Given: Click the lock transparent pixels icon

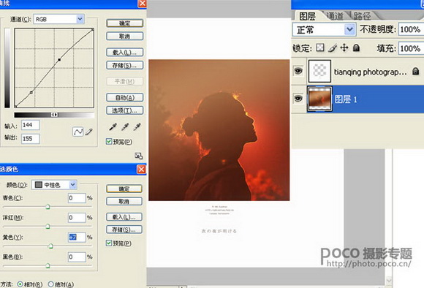Looking at the screenshot, I should coord(320,48).
